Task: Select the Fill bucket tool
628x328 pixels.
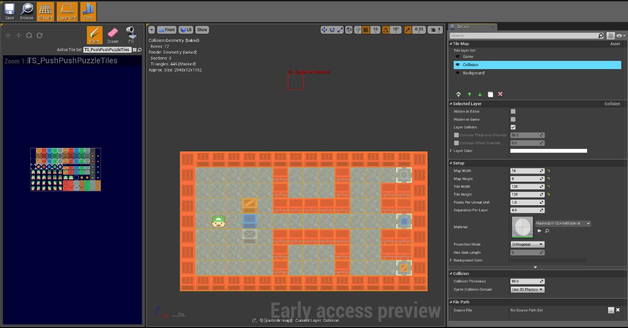Action: [x=131, y=35]
